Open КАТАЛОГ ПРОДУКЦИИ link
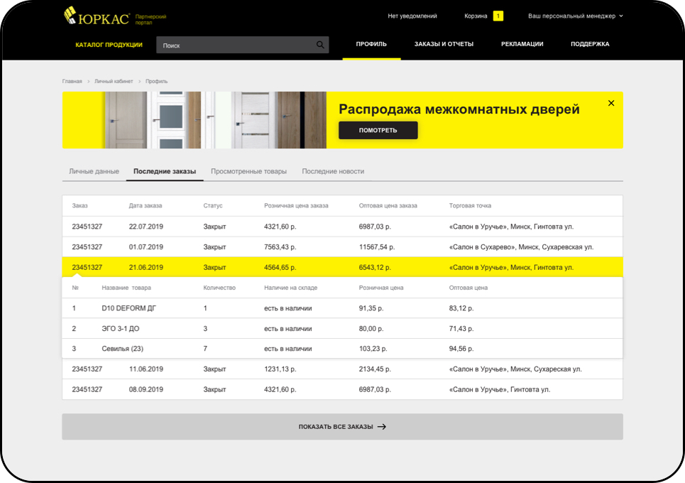 109,45
